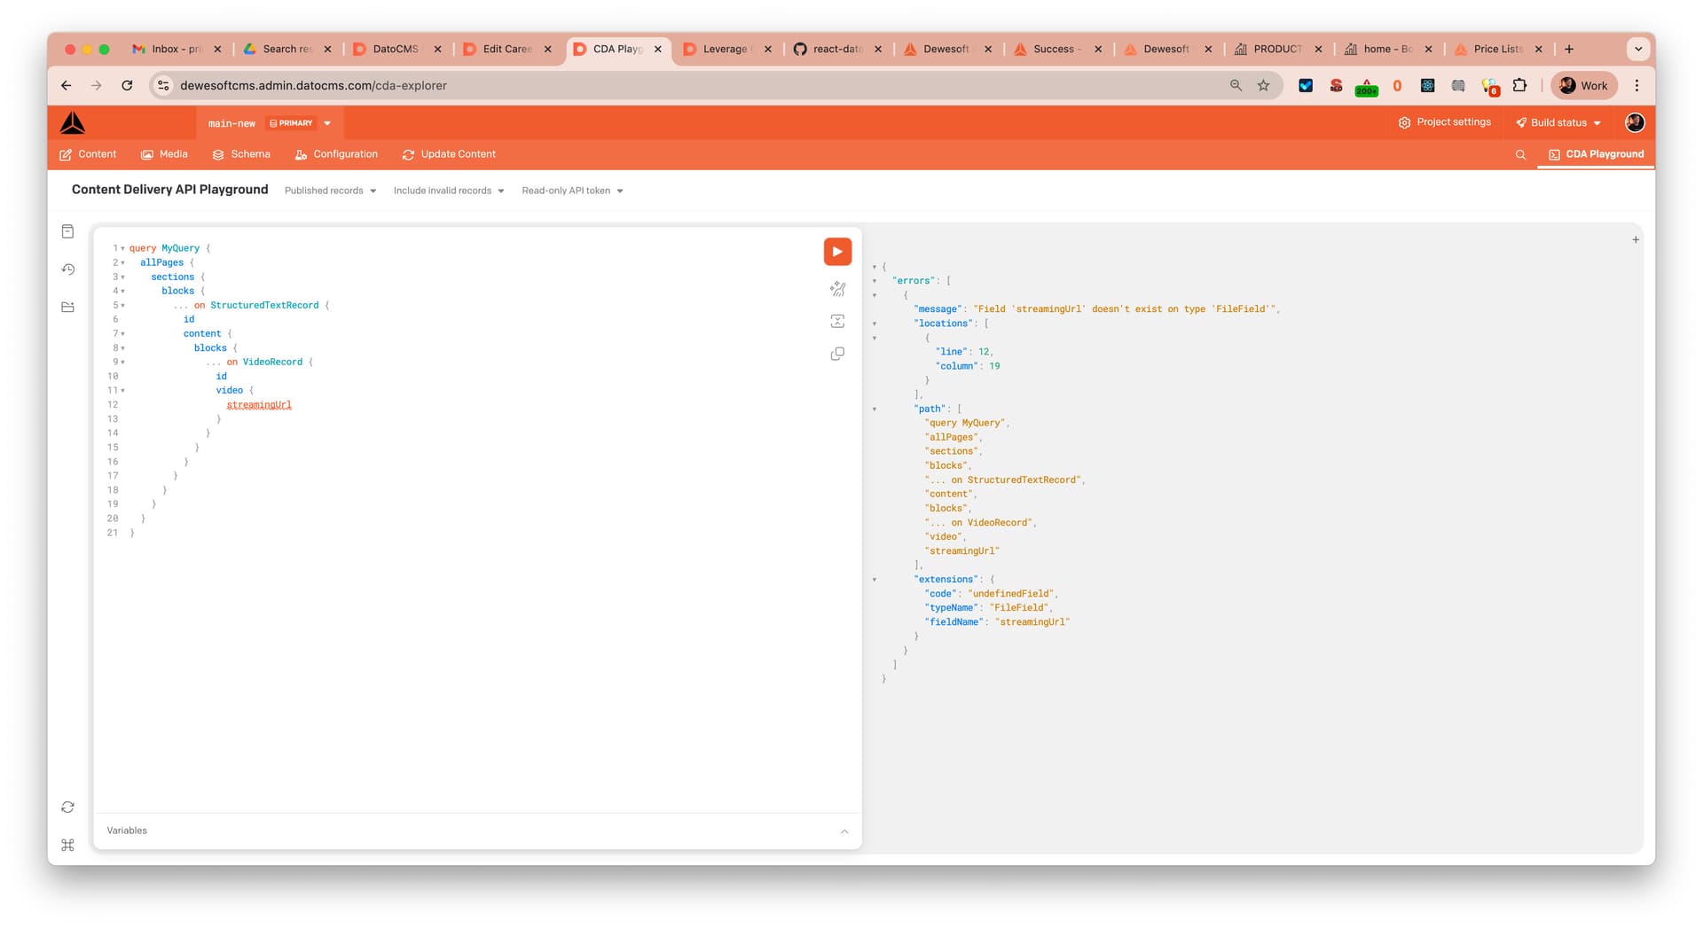Image resolution: width=1703 pixels, height=928 pixels.
Task: Open keyboard shortcuts dialog
Action: (x=68, y=846)
